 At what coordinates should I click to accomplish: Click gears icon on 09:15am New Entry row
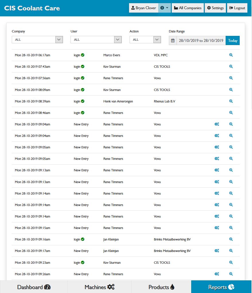tap(217, 228)
